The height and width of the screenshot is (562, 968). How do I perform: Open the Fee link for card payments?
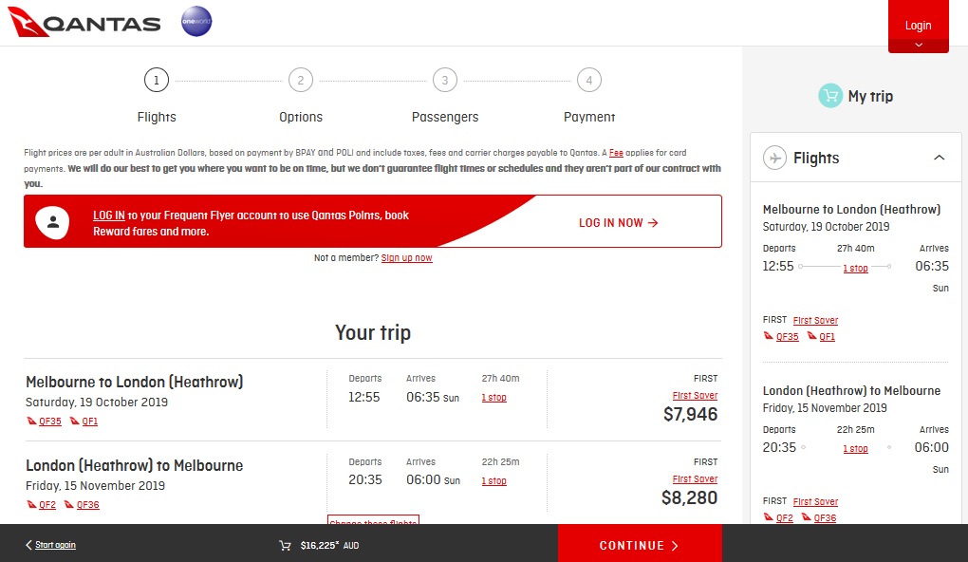(x=616, y=153)
